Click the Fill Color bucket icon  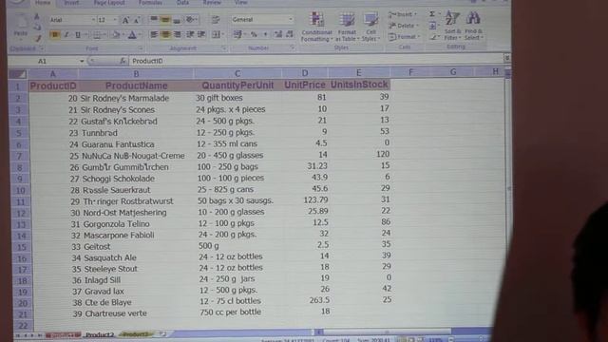coord(116,35)
